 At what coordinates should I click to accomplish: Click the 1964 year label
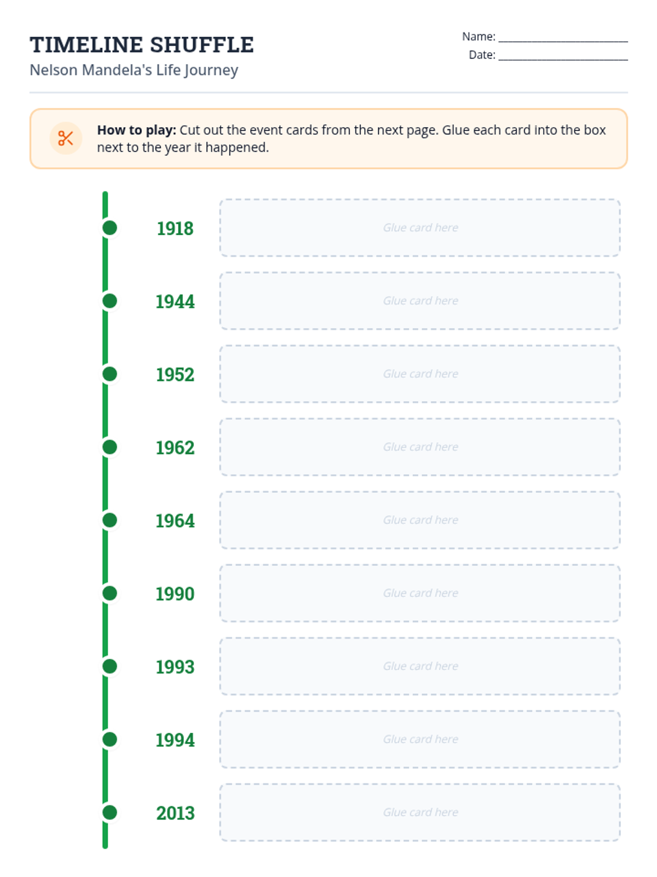point(175,521)
